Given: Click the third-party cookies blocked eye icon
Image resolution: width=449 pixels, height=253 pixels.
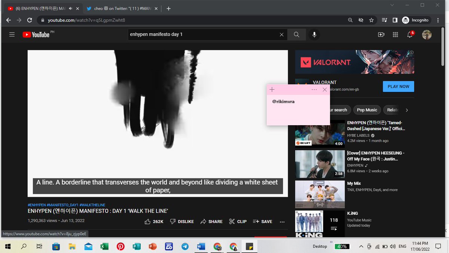Looking at the screenshot, I should coord(361,20).
